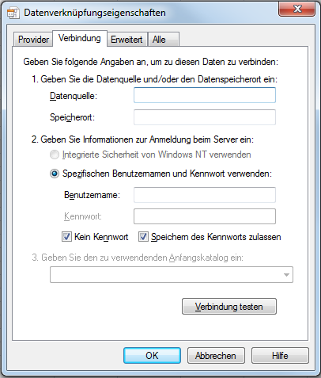
Task: Click into the Speicherort text field
Action: pyautogui.click(x=205, y=117)
